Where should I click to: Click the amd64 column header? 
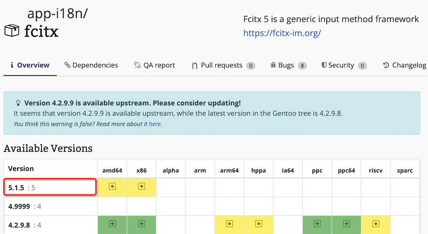coord(112,170)
